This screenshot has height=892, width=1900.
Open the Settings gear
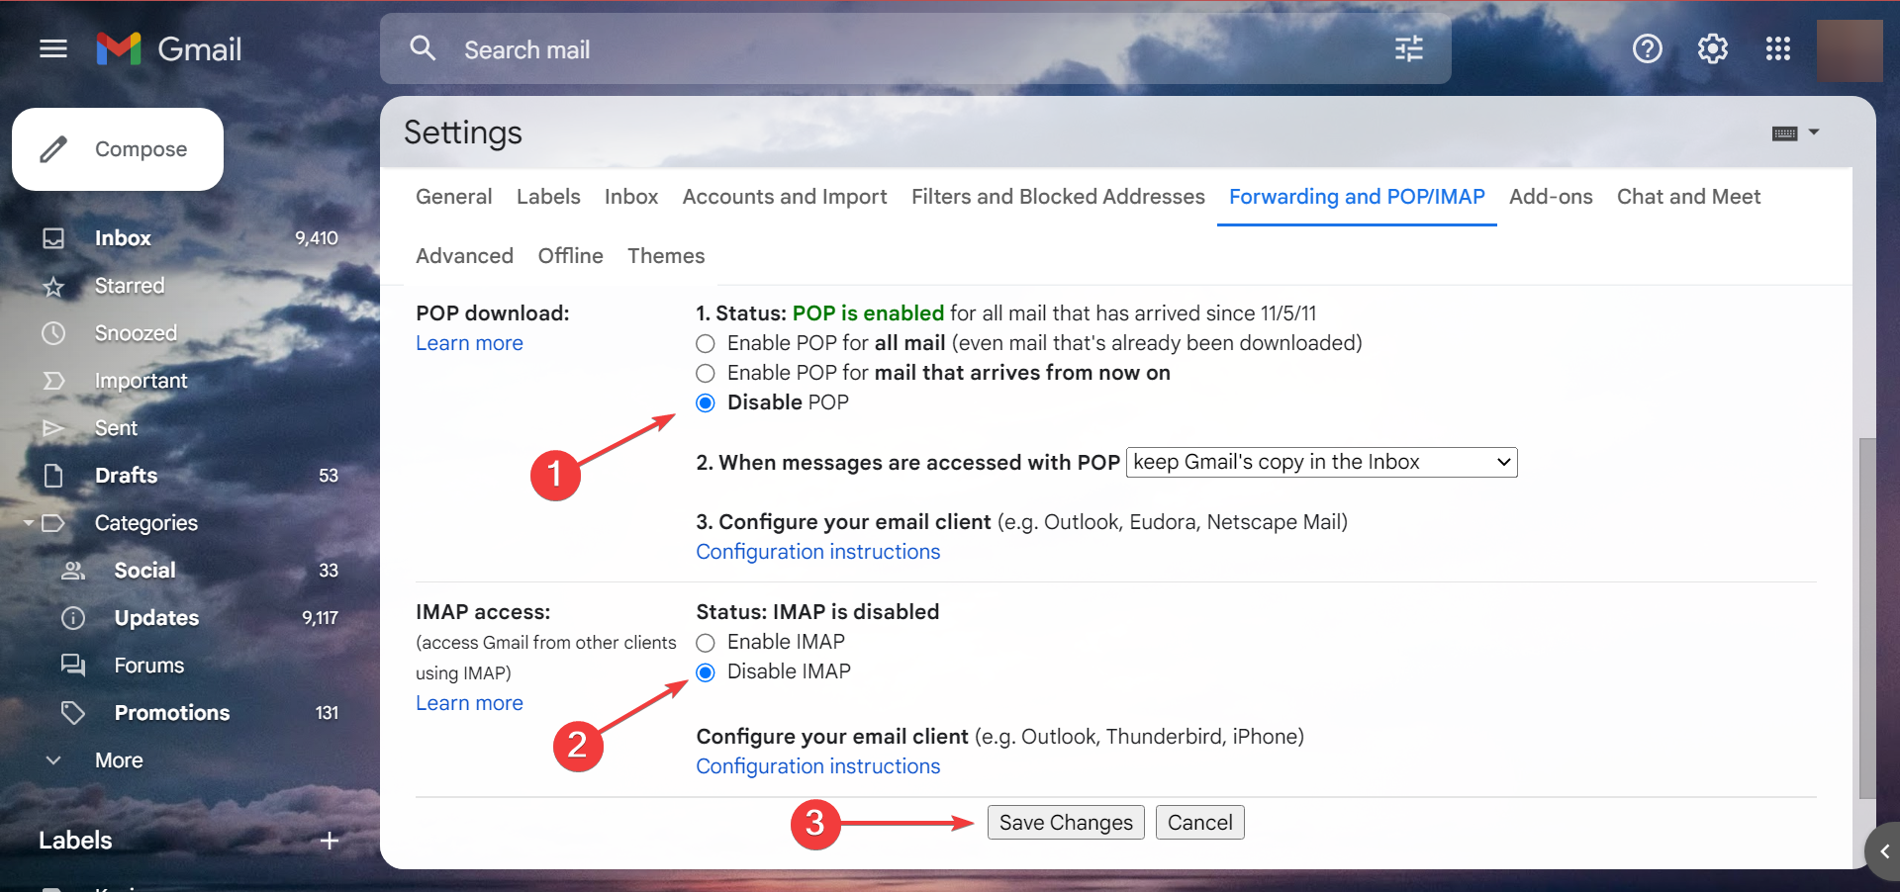(x=1711, y=48)
